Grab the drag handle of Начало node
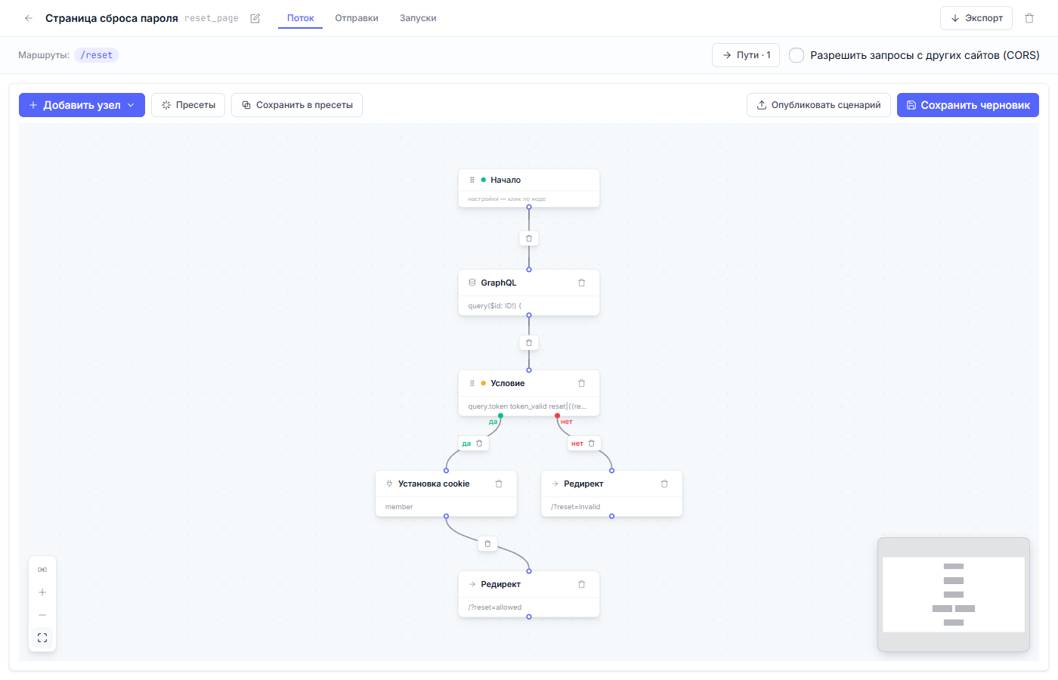This screenshot has height=680, width=1058. click(472, 180)
